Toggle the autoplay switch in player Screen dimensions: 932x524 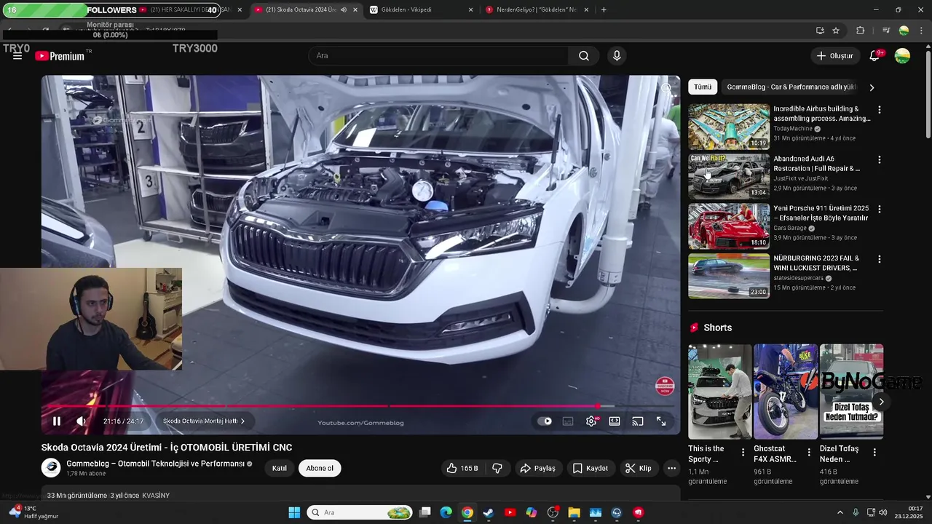point(545,421)
